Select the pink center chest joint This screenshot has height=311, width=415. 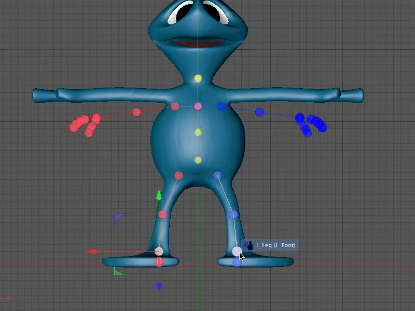198,106
